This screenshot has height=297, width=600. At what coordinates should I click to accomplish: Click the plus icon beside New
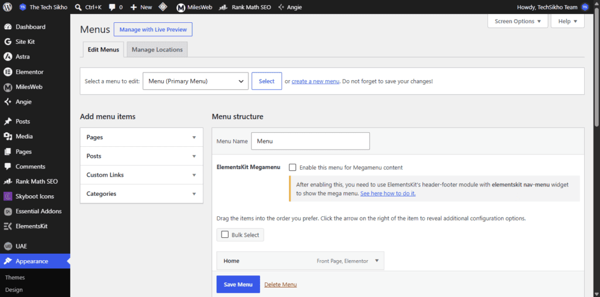coord(134,7)
